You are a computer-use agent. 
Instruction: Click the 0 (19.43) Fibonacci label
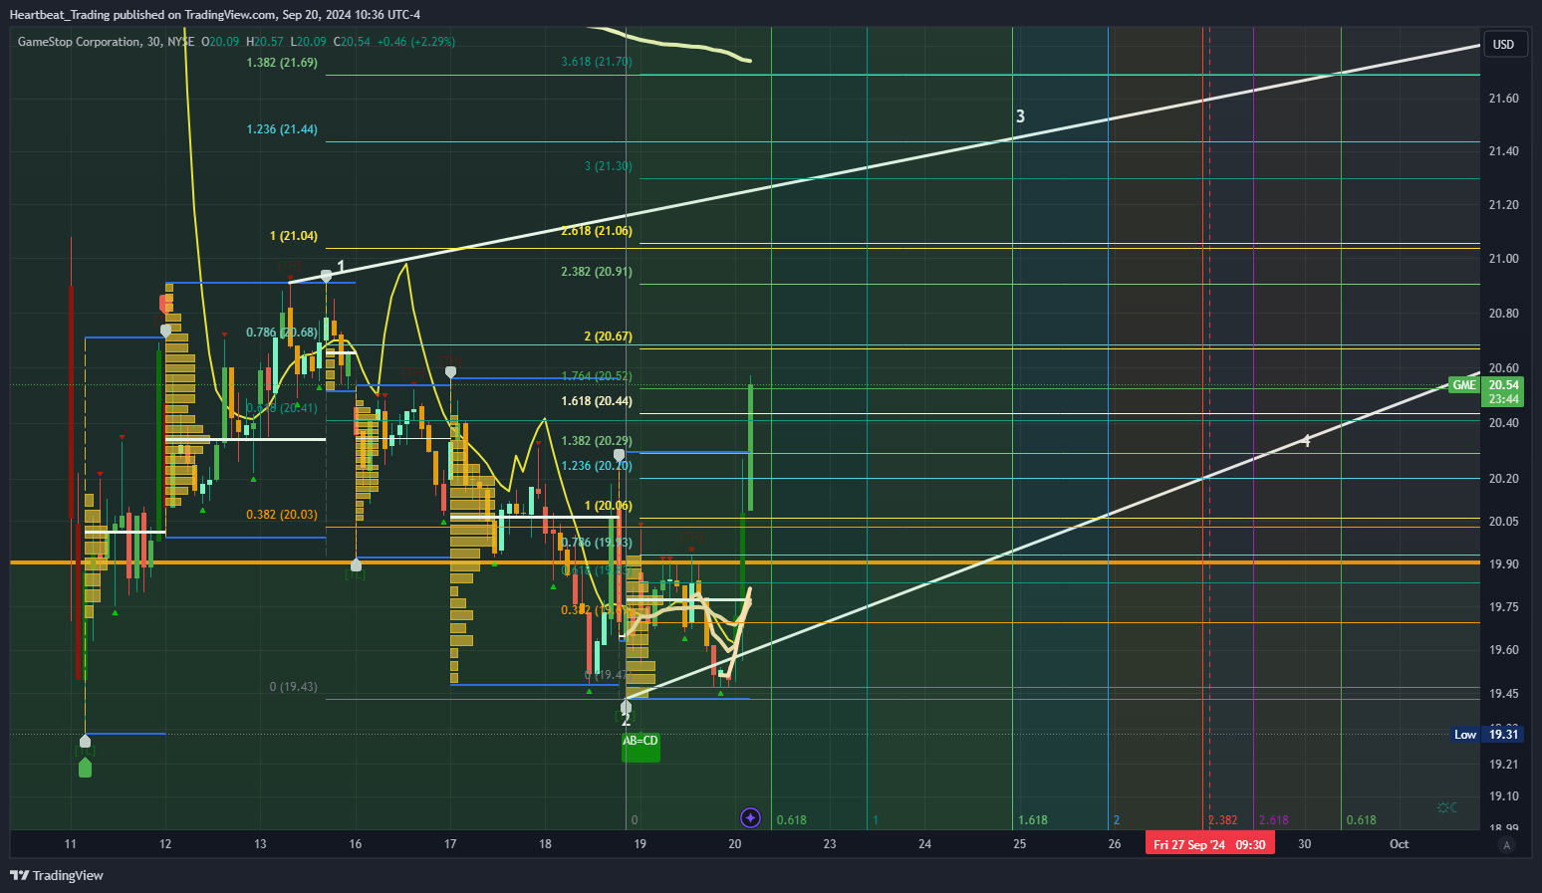[x=294, y=687]
